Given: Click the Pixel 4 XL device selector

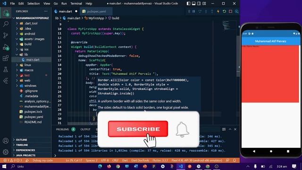Looking at the screenshot, I should pos(197,161).
